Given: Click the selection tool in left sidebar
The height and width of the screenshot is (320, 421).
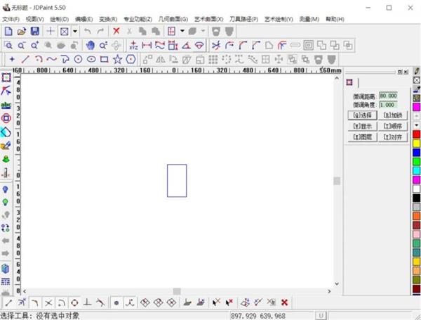Looking at the screenshot, I should click(x=6, y=77).
